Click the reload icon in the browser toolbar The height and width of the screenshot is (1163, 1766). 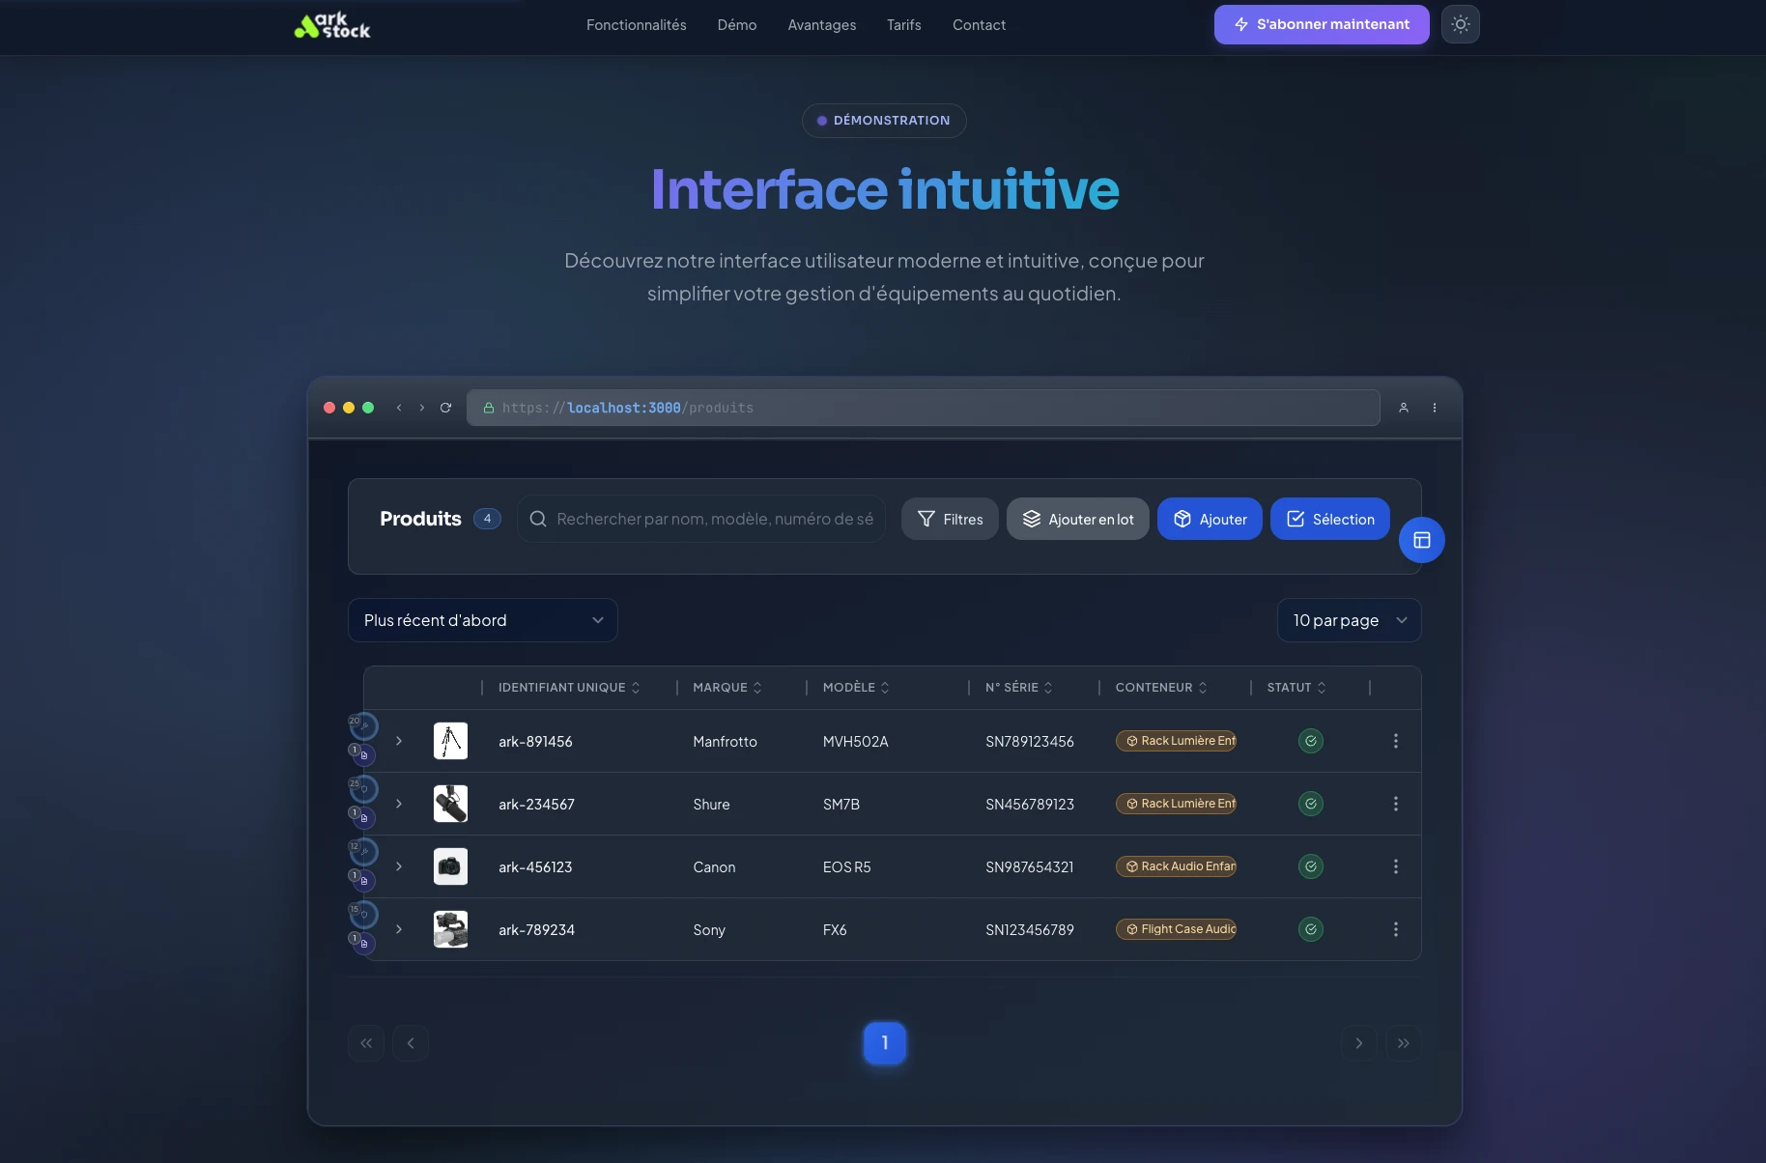445,408
